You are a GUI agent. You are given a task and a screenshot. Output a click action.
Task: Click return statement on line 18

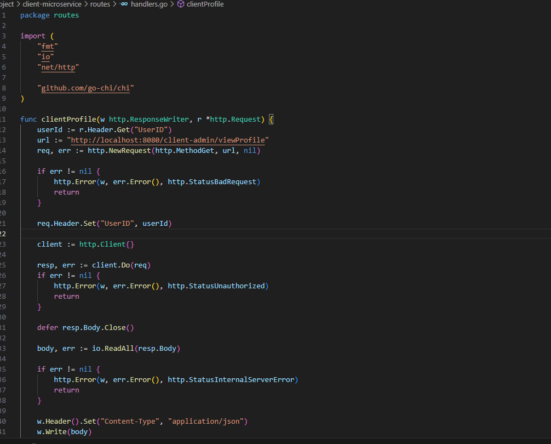(66, 192)
